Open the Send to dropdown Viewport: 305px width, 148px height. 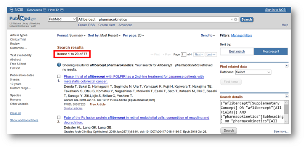208,35
